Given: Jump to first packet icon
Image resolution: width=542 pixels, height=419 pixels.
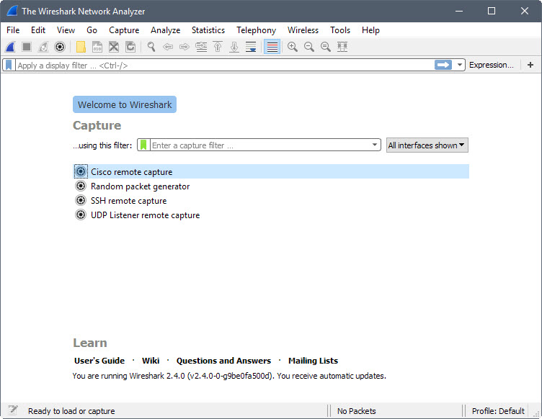Looking at the screenshot, I should [218, 47].
